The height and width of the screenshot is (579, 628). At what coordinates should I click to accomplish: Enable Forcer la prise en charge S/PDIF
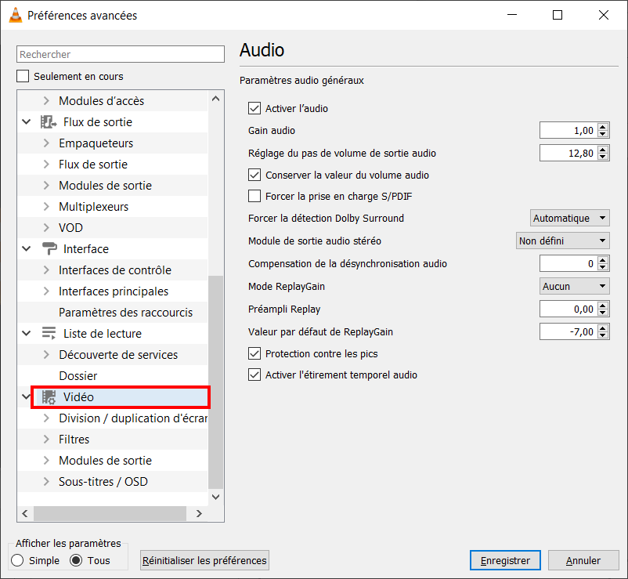point(254,196)
